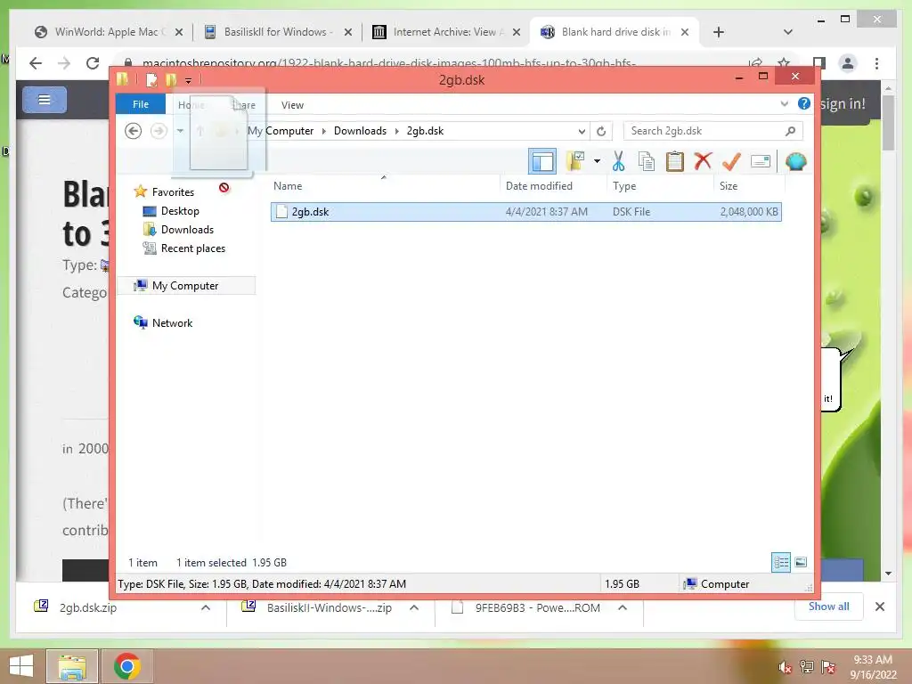Switch to Large icons view via status bar icon
This screenshot has height=684, width=912.
coord(801,562)
